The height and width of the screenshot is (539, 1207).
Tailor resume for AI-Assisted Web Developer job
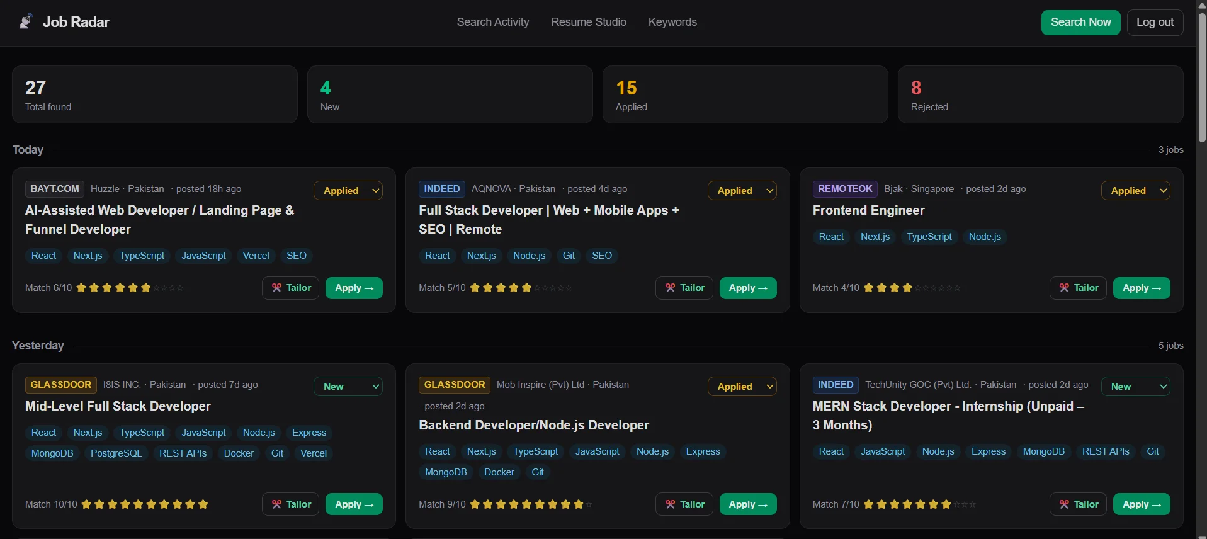point(290,288)
